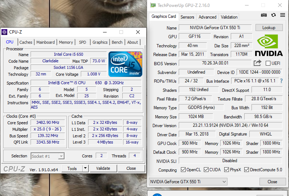Click the Multiplier value x 25.0
Screen dimensions: 289x196
(48, 129)
